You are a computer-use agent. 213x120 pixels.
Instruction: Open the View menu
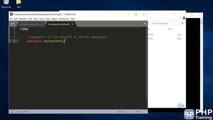pyautogui.click(x=36, y=19)
